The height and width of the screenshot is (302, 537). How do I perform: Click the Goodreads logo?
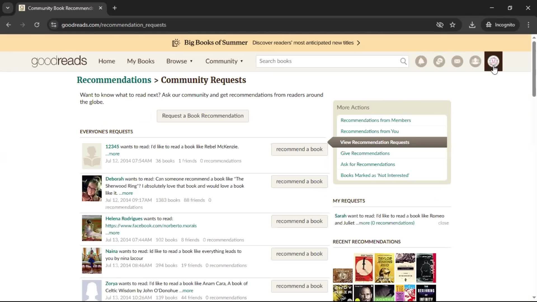coord(59,61)
